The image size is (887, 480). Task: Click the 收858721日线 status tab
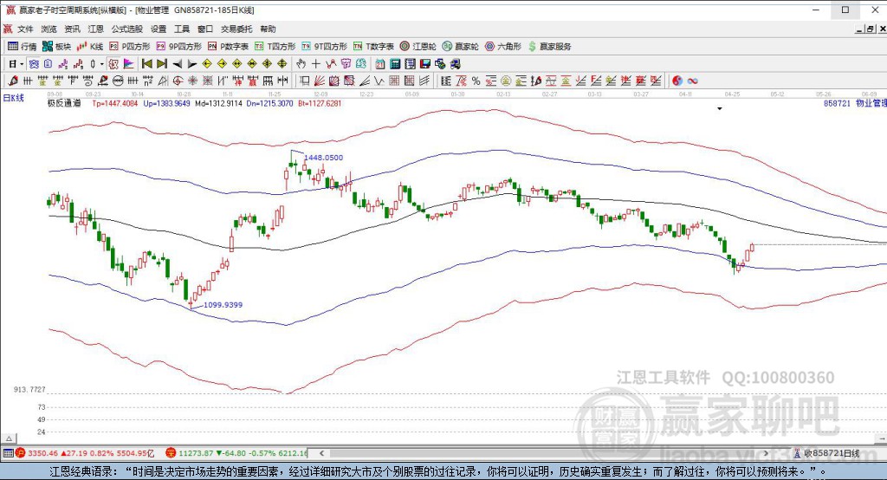click(832, 453)
